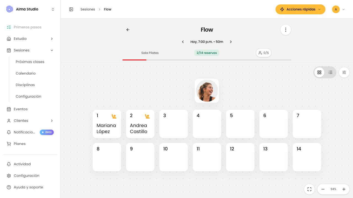This screenshot has height=198, width=353.
Task: Click the reservations progress bar
Action: pyautogui.click(x=207, y=60)
